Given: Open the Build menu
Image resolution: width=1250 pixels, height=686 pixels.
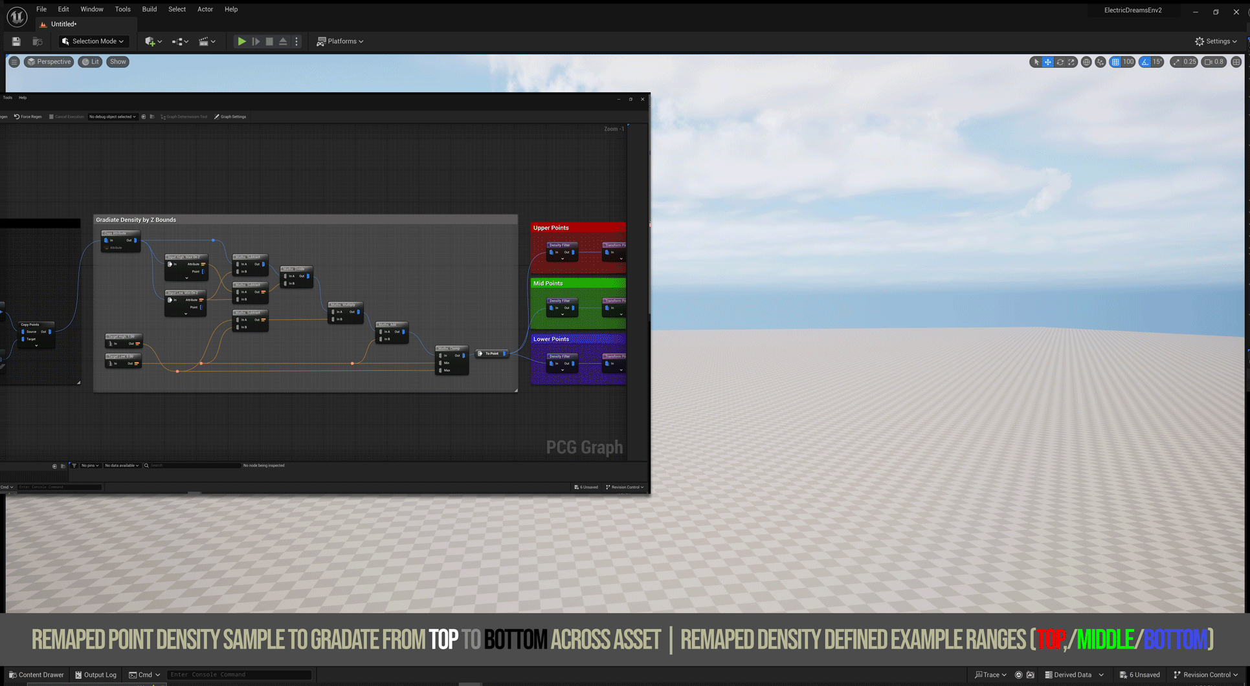Looking at the screenshot, I should (150, 9).
